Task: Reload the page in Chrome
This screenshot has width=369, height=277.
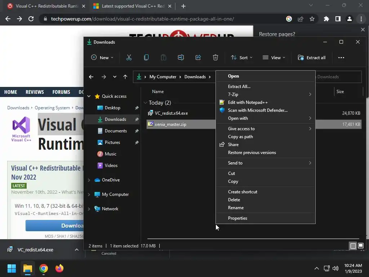Action: [31, 19]
